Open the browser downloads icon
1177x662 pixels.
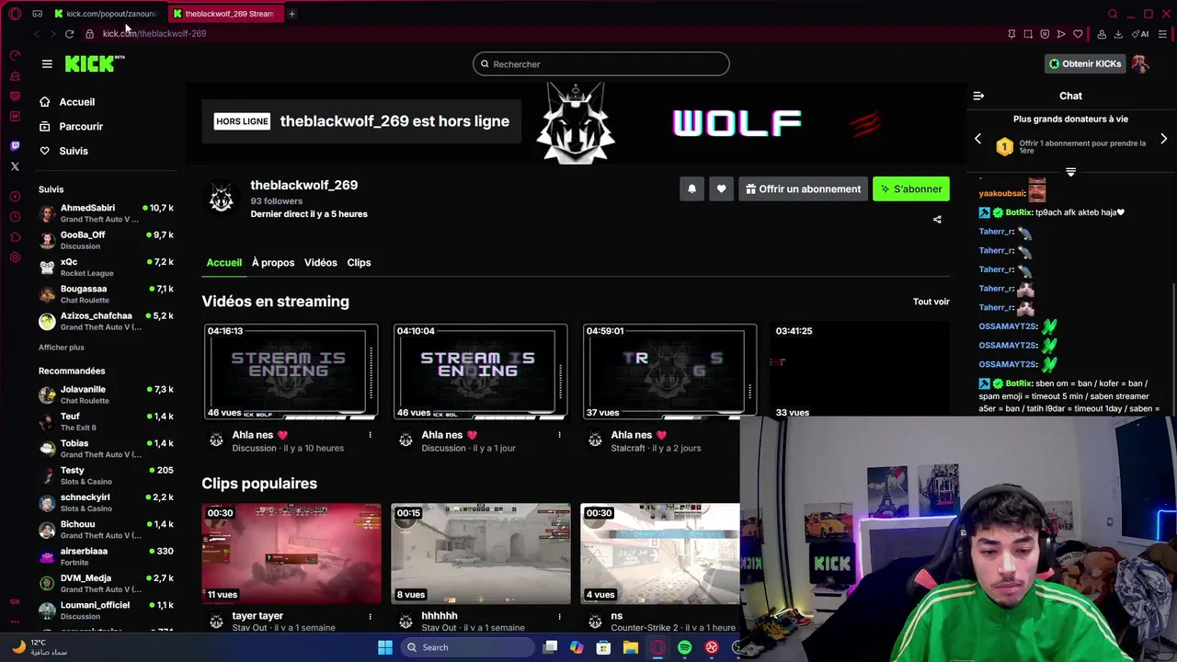coord(1118,34)
